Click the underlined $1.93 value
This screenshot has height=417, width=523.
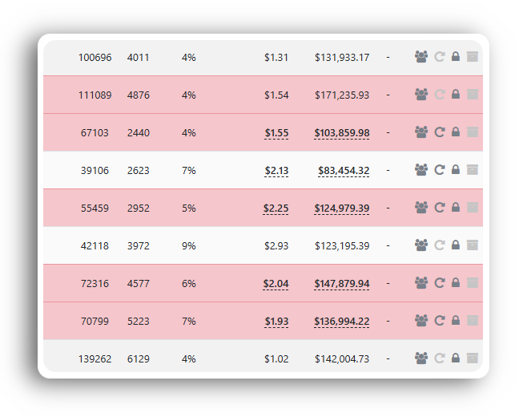click(276, 322)
